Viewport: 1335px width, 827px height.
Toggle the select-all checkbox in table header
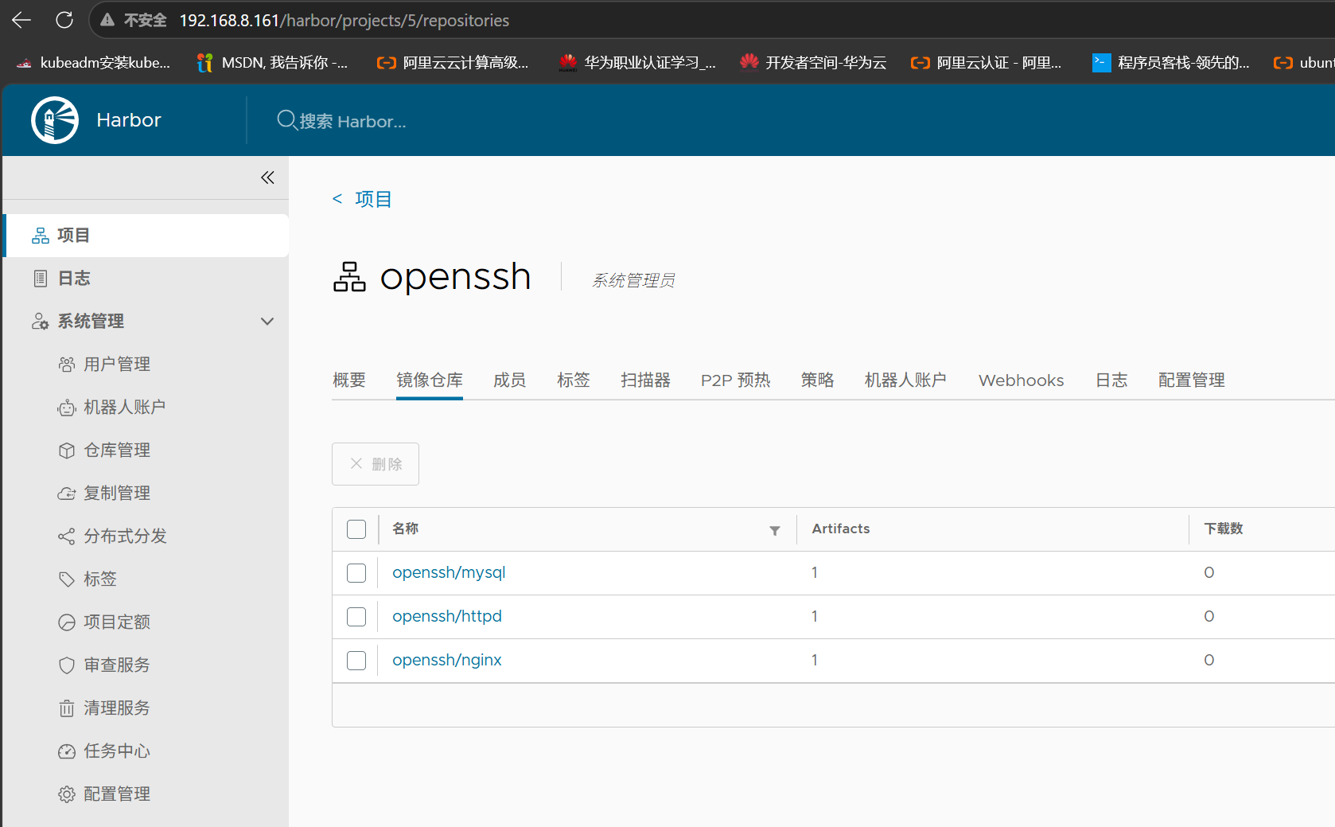[356, 529]
